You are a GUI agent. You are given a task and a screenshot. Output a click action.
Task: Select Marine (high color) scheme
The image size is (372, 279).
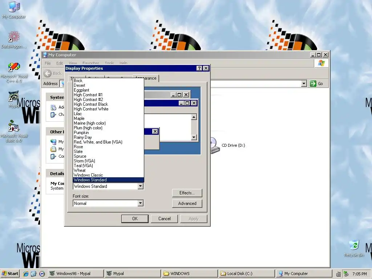108,123
